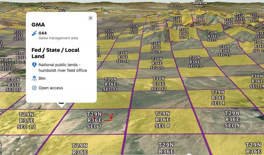This screenshot has height=155, width=264.
Task: Click the T29N R36E SEC 4 section label
Action: (x=218, y=98)
